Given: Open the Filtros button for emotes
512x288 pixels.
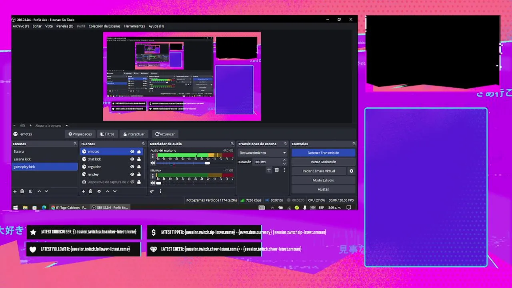Looking at the screenshot, I should (x=107, y=134).
